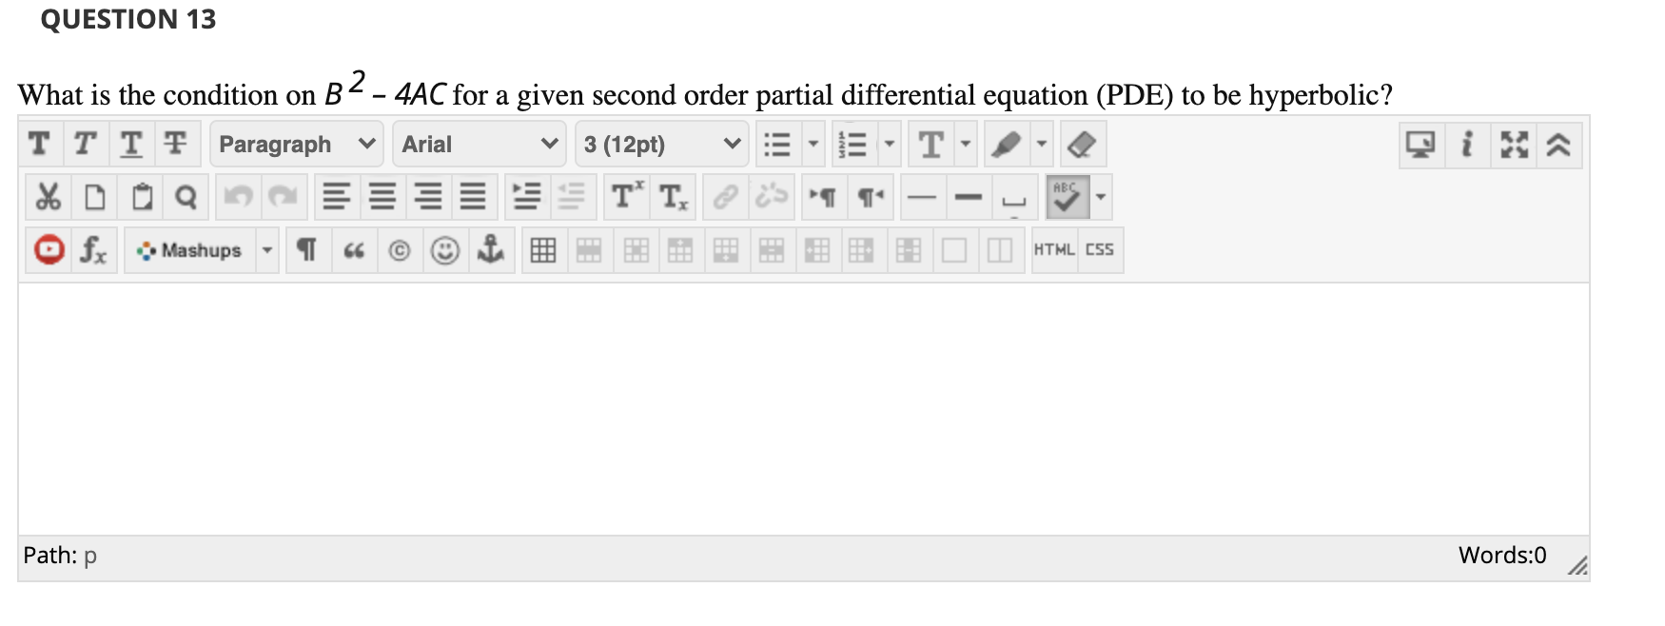Apply subscript formatting
The image size is (1665, 626).
pos(672,197)
